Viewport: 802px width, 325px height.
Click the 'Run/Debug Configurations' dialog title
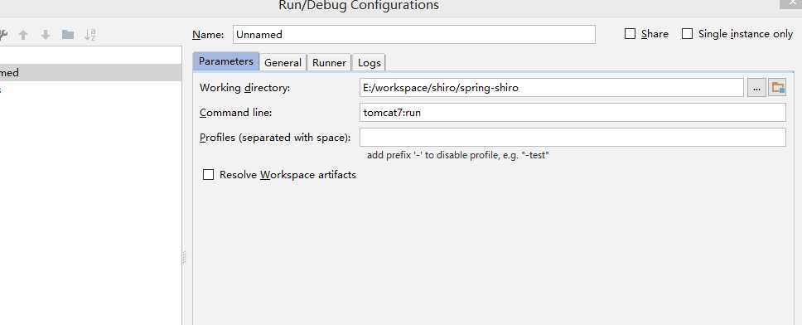(x=359, y=6)
